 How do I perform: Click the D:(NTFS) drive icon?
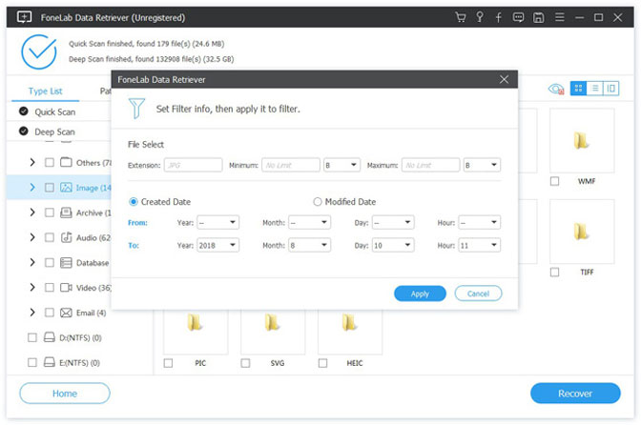tap(49, 337)
